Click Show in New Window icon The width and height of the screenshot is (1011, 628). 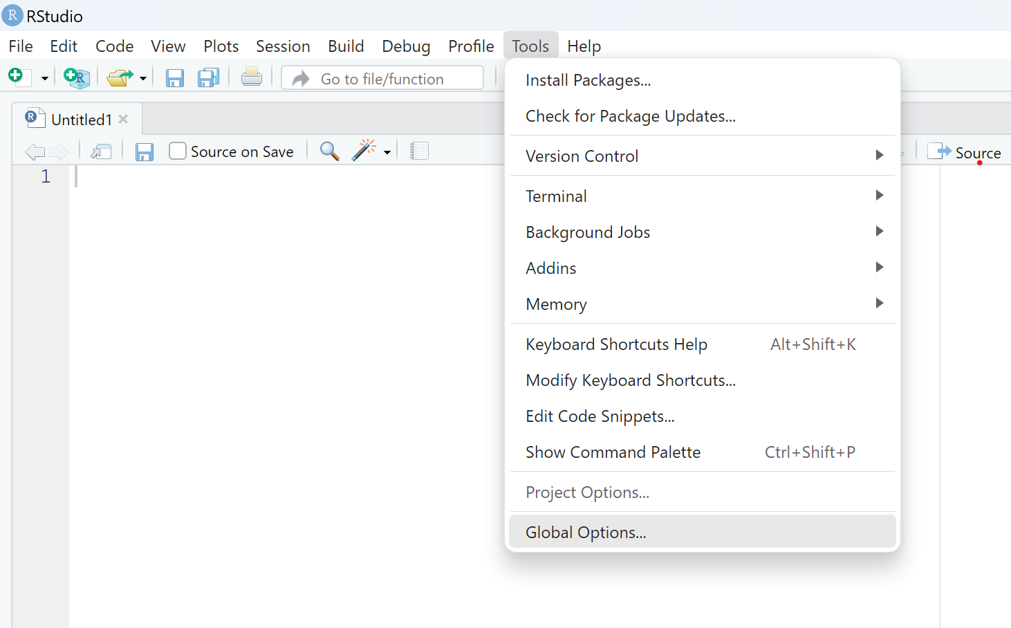pos(101,151)
